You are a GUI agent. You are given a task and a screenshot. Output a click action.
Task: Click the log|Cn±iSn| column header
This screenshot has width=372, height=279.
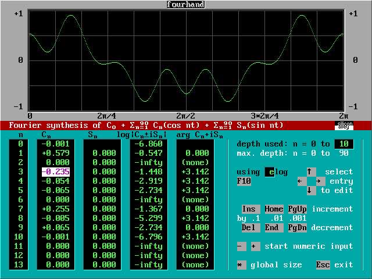pyautogui.click(x=142, y=135)
